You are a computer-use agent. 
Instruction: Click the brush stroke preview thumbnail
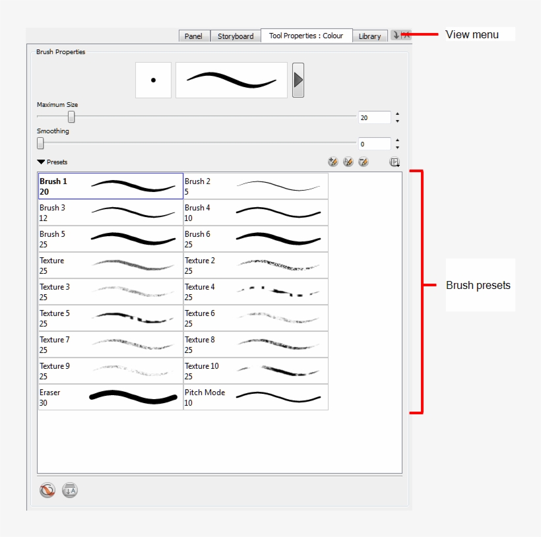tap(230, 80)
